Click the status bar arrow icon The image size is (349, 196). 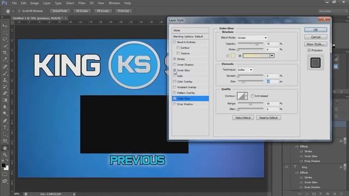[x=74, y=194]
